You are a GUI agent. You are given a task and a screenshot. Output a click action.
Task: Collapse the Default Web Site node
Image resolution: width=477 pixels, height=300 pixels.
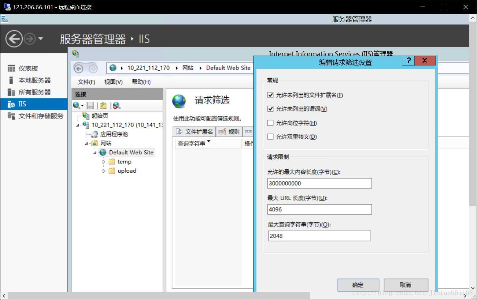click(95, 153)
